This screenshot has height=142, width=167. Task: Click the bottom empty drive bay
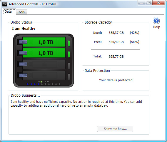click(x=44, y=75)
